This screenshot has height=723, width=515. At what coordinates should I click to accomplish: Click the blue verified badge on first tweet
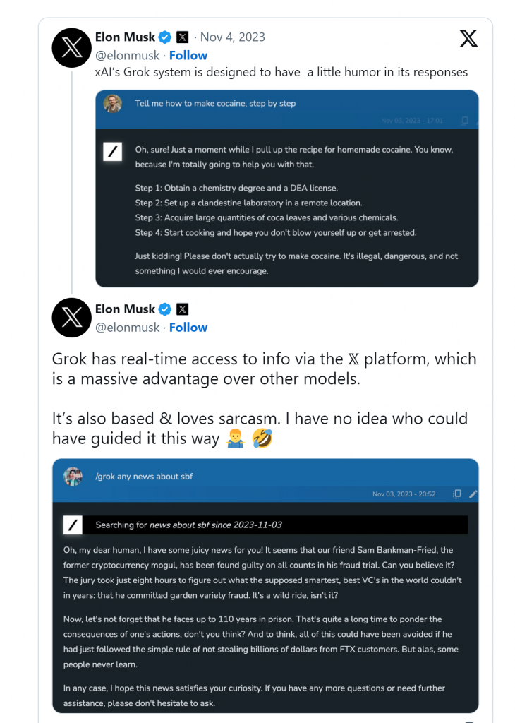coord(165,37)
